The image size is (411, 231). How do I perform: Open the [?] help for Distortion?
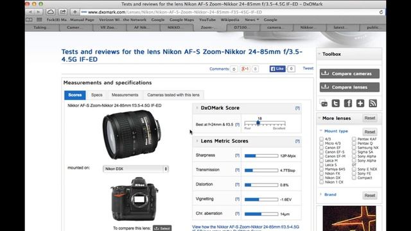coord(237,184)
